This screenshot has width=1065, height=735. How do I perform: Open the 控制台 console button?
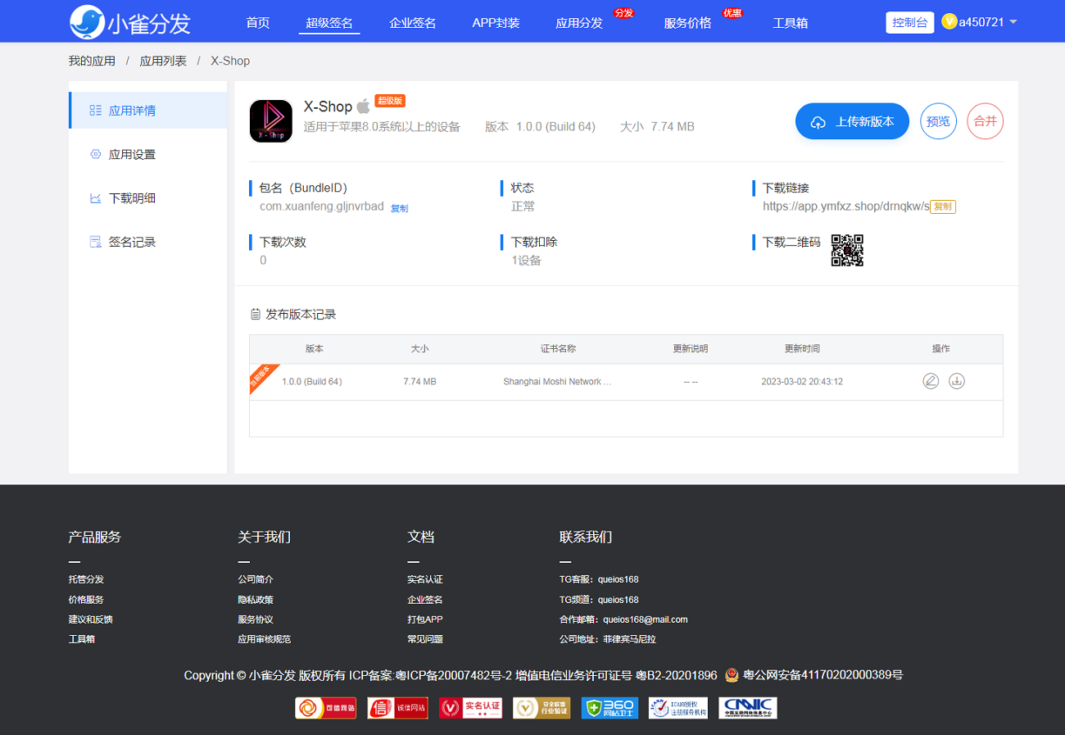[910, 22]
